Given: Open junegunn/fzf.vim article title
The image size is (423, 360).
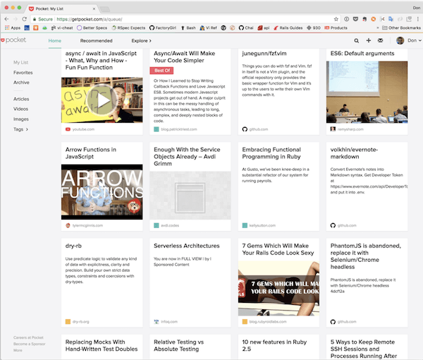Looking at the screenshot, I should click(x=264, y=54).
